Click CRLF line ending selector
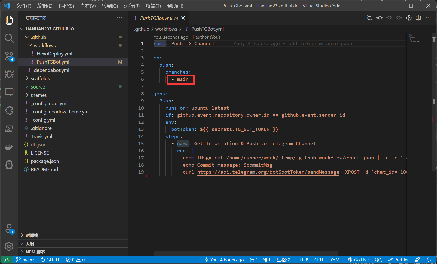The width and height of the screenshot is (437, 264). [x=319, y=260]
